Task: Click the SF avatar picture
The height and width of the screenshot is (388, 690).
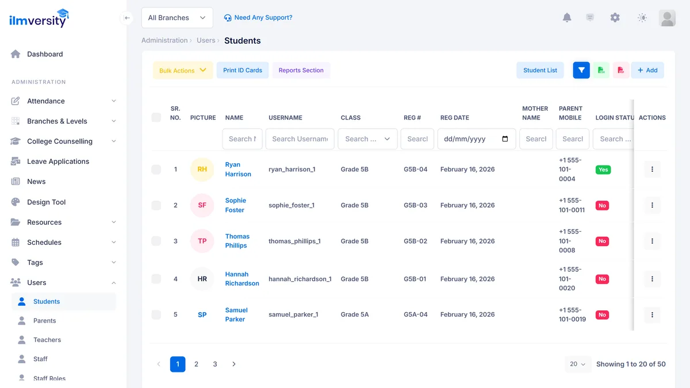Action: (x=202, y=205)
